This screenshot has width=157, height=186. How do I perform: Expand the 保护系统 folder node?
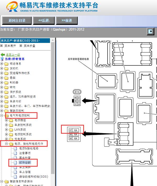[x=2, y=92]
